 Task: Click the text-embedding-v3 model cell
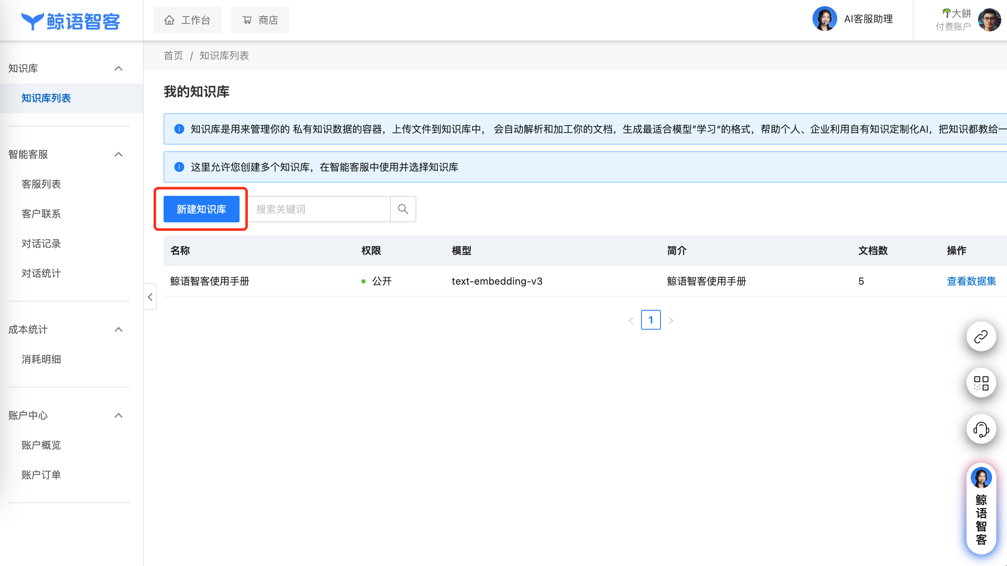pyautogui.click(x=497, y=281)
